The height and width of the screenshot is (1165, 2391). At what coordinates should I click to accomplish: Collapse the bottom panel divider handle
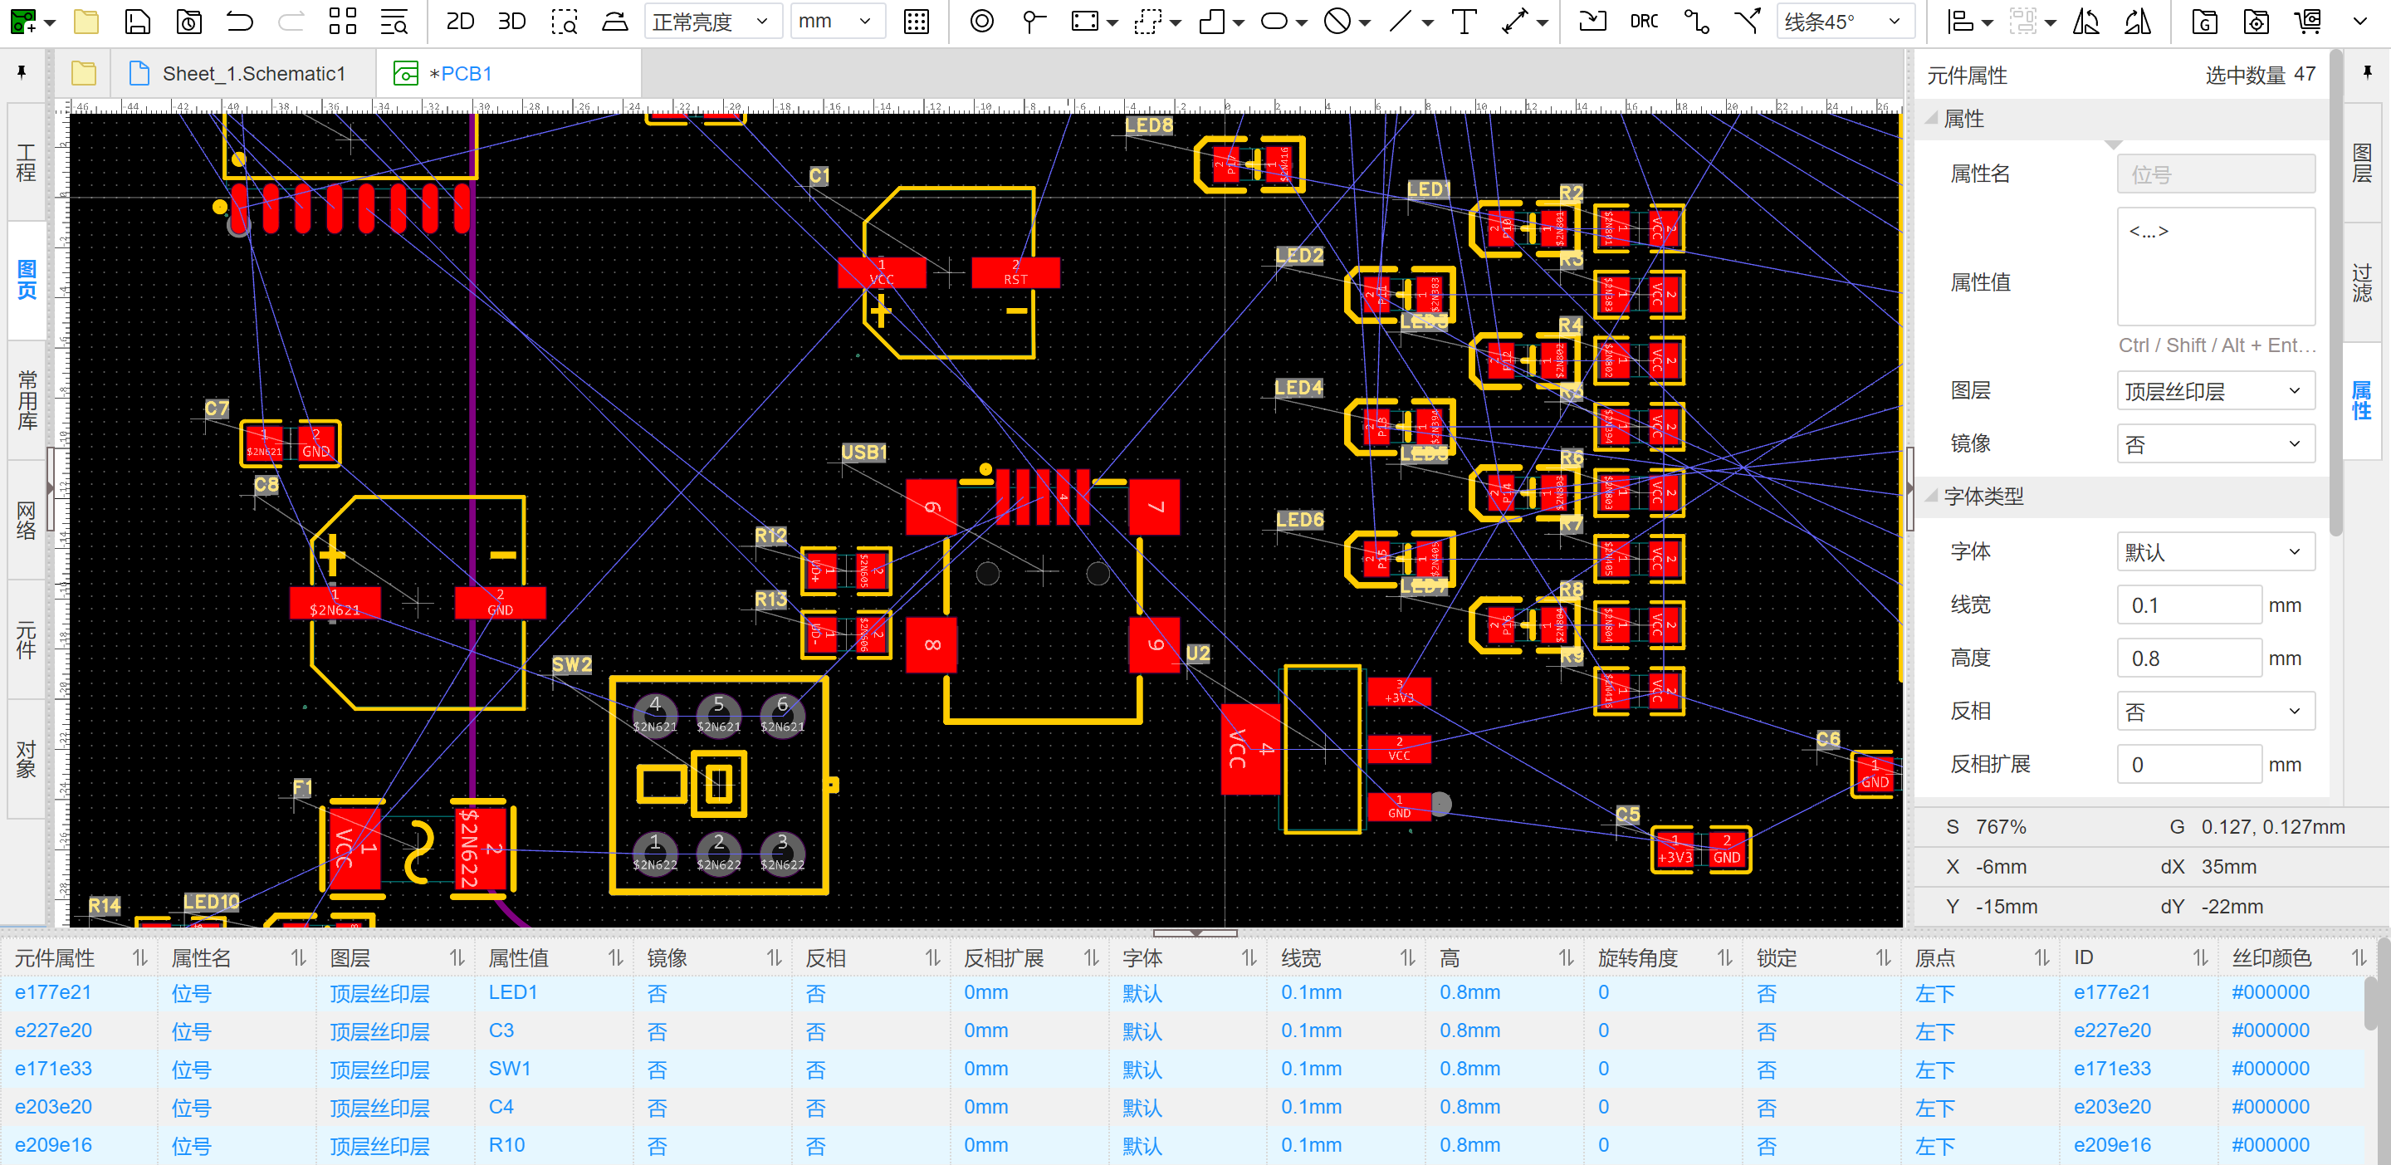[x=1195, y=932]
